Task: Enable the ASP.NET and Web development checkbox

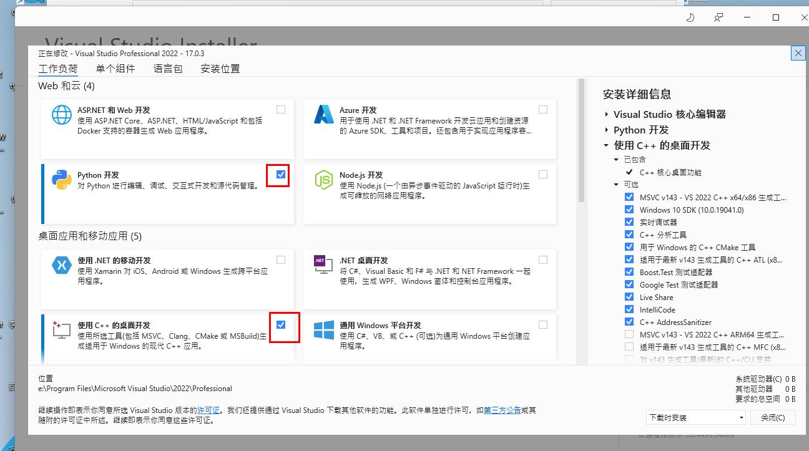Action: 281,109
